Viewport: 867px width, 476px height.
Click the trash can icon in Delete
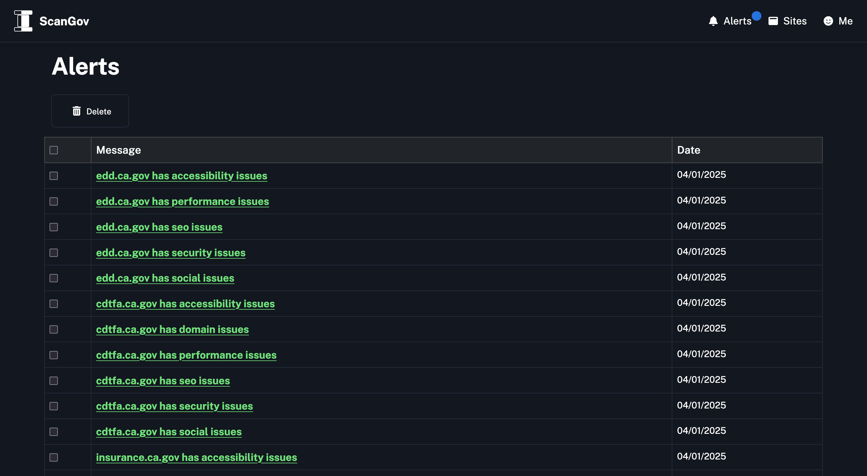tap(77, 111)
